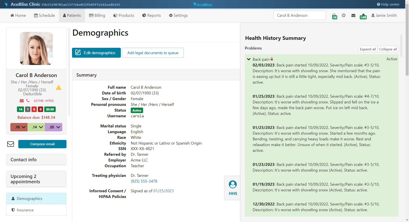Collapse the Back pain problem entry
Viewport: 409px width, 222px height.
click(x=248, y=59)
